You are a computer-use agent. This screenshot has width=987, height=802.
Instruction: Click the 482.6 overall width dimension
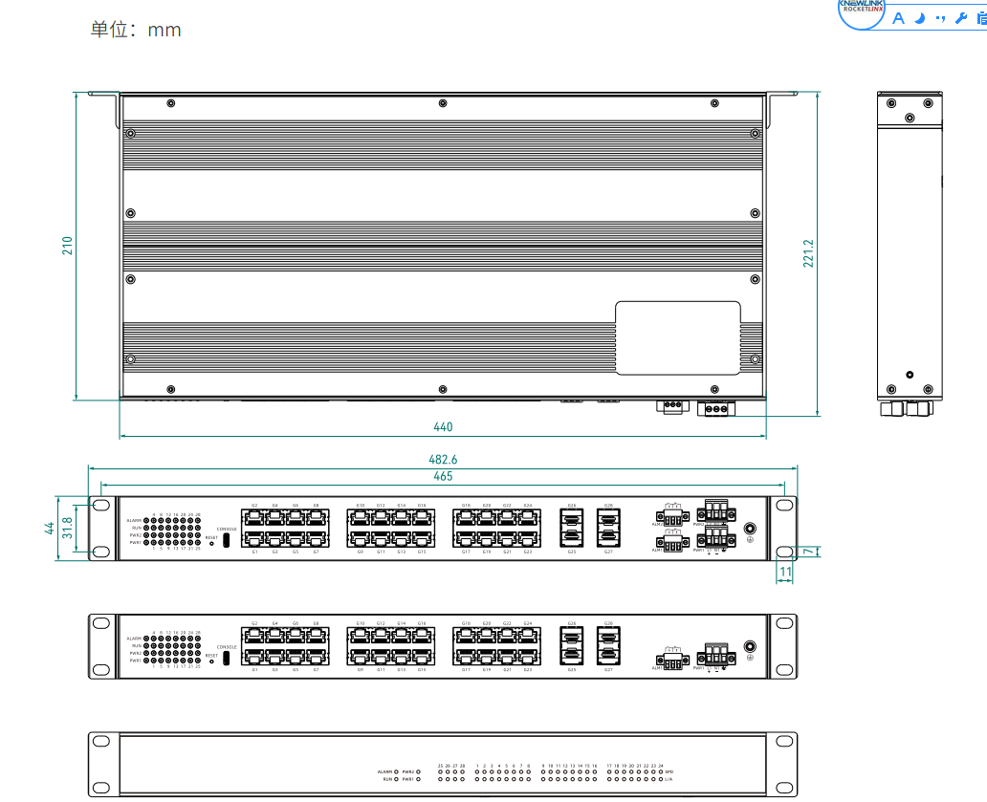click(x=442, y=460)
